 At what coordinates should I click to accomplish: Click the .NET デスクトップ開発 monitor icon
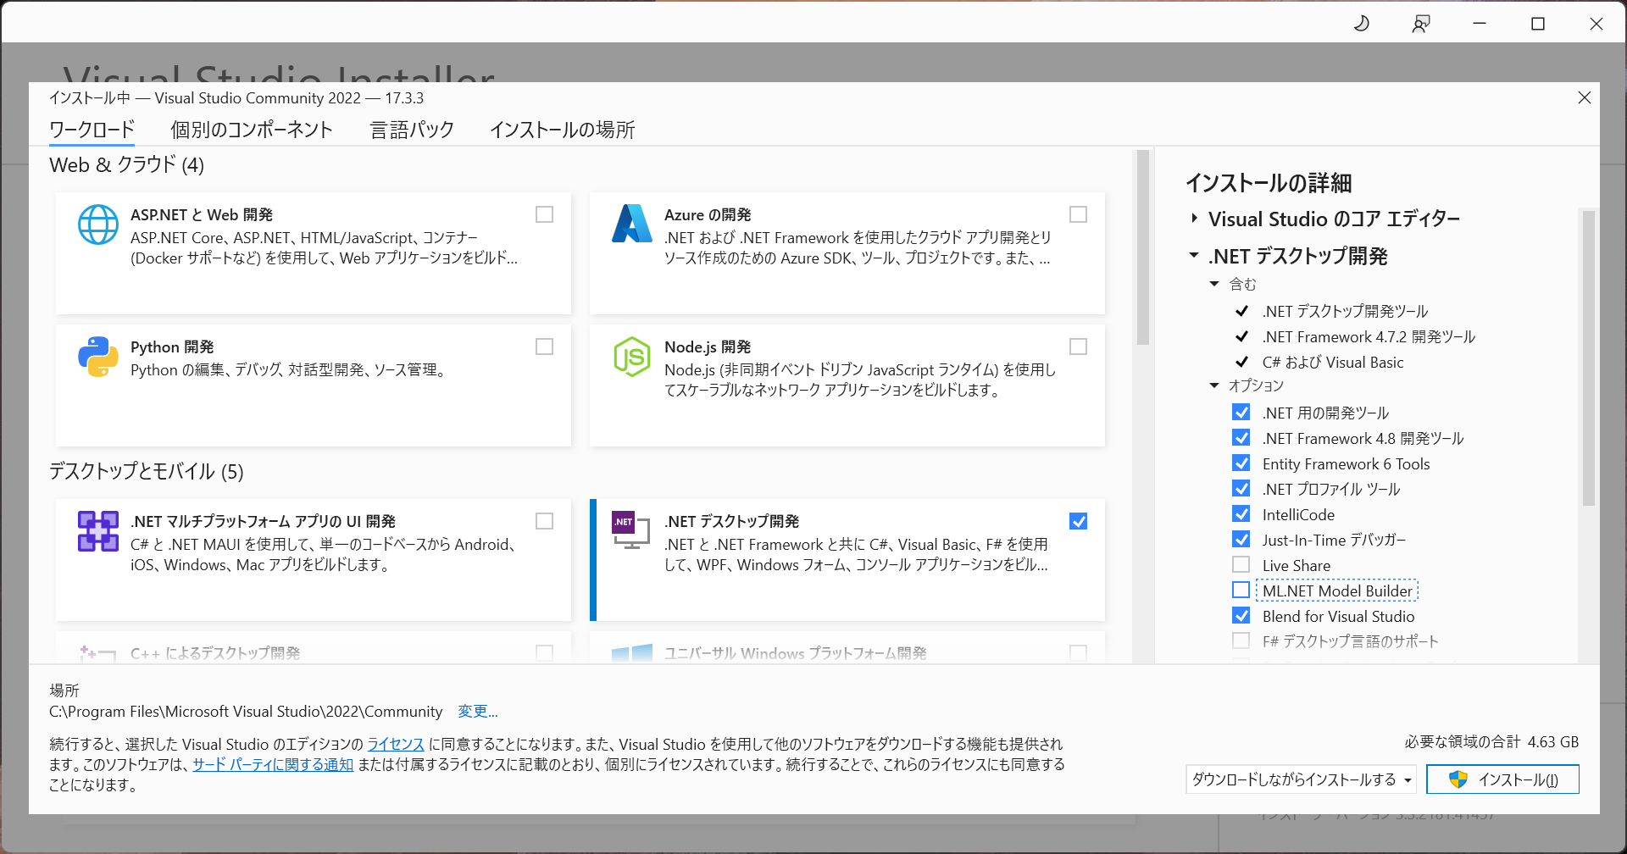[631, 531]
